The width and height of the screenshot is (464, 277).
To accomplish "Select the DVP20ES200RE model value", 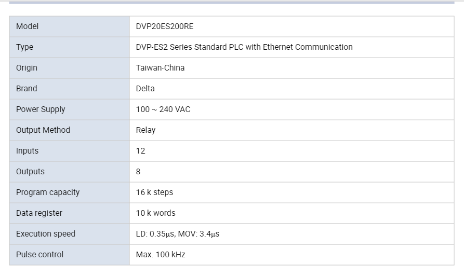I will tap(165, 26).
